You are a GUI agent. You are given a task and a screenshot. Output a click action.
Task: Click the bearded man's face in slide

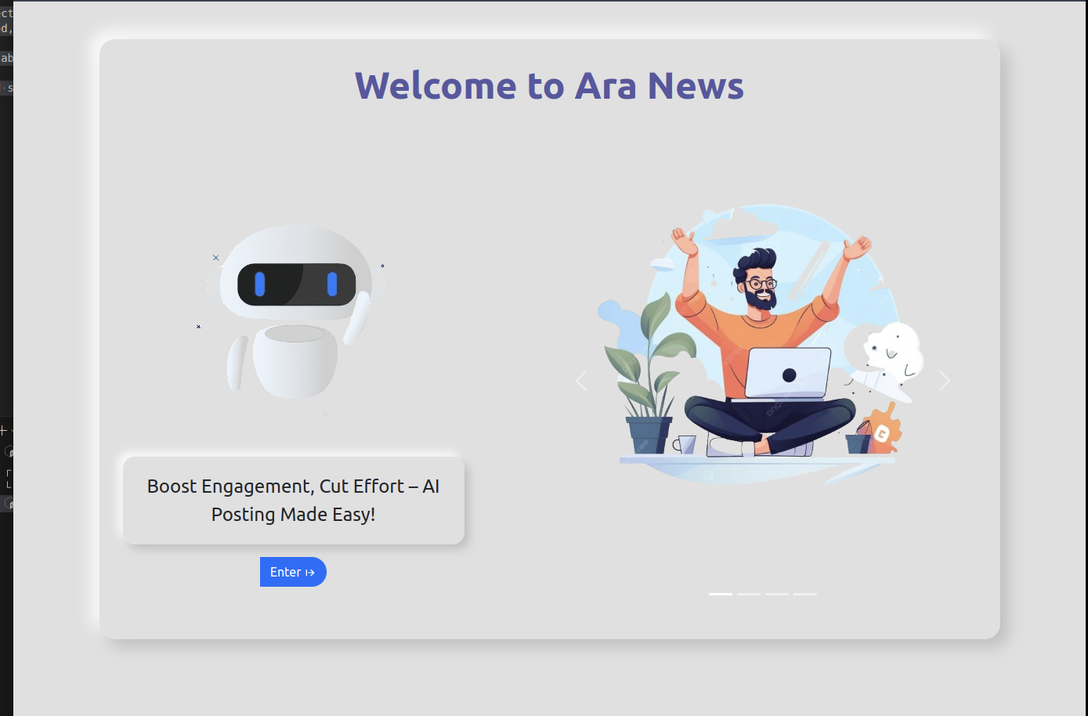757,284
